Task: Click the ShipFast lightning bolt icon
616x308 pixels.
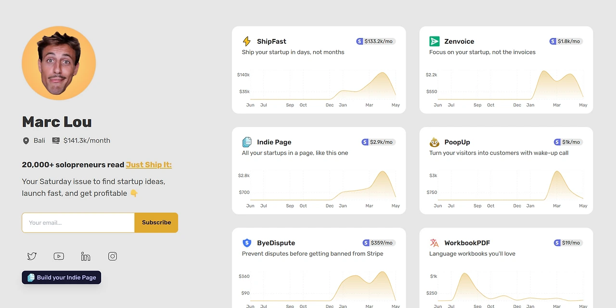Action: coord(247,41)
